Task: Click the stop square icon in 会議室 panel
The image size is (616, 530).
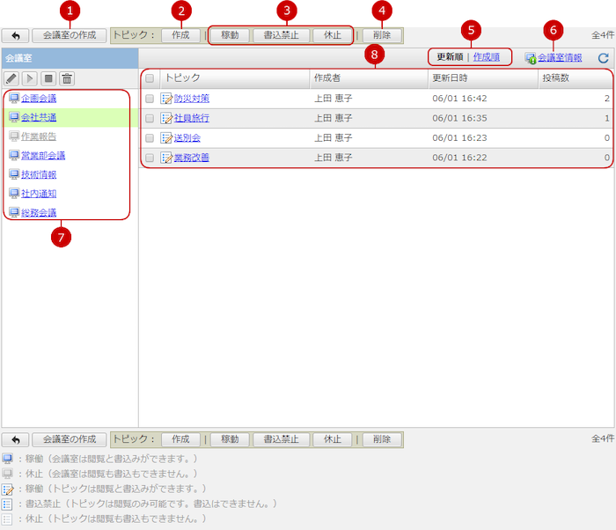Action: pos(49,79)
